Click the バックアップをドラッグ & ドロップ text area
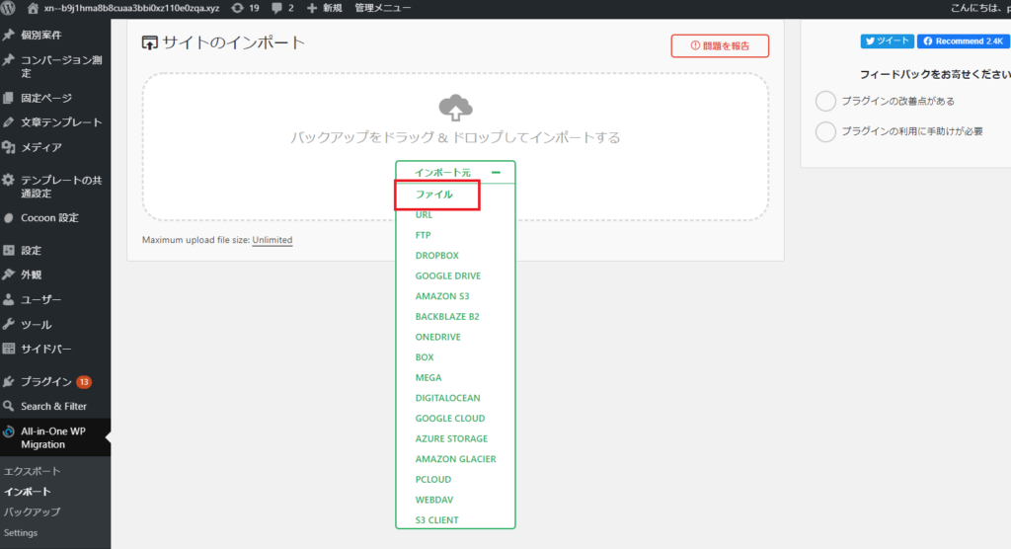This screenshot has width=1011, height=549. pyautogui.click(x=455, y=137)
